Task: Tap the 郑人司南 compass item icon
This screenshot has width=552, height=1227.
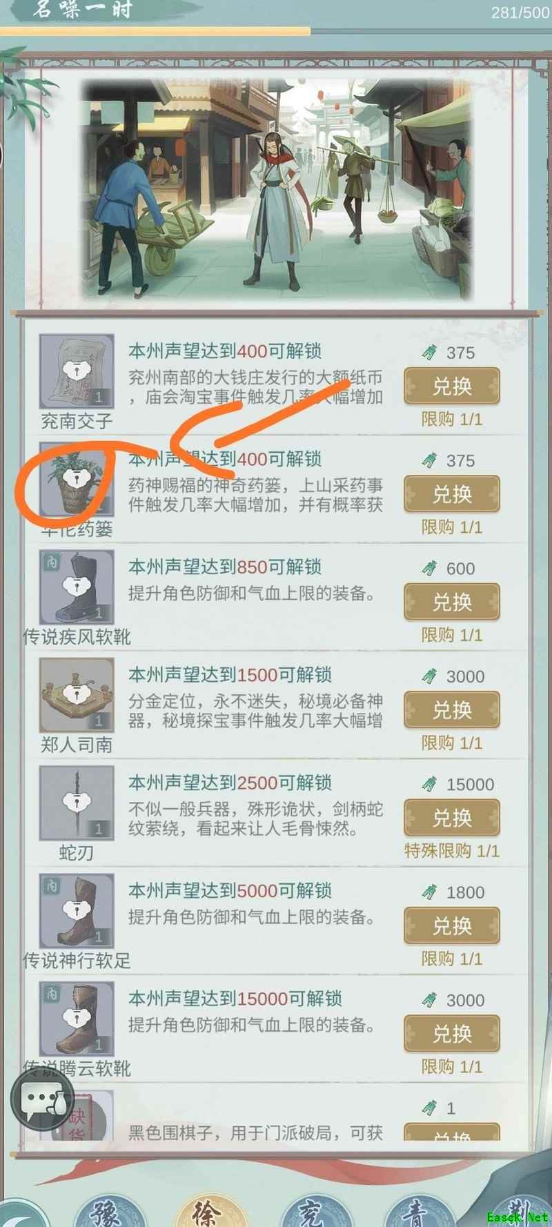Action: pos(76,695)
